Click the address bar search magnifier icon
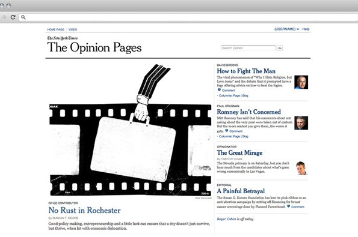 (x=23, y=17)
